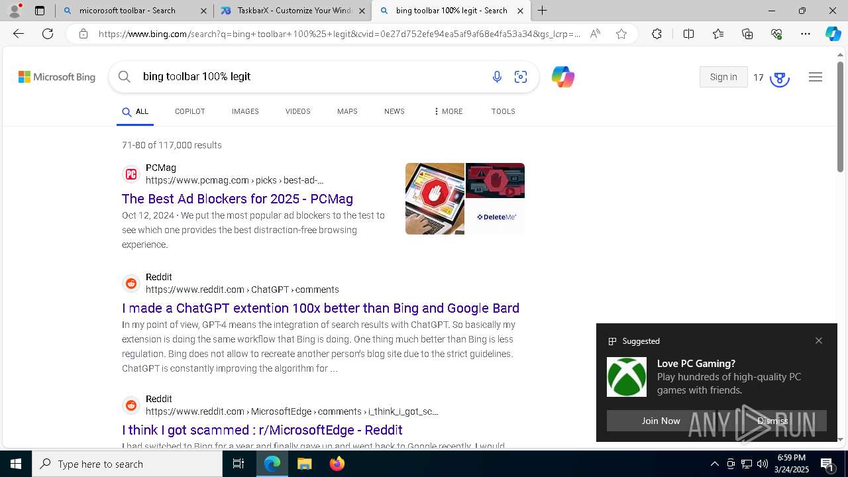Activate Read aloud icon in address bar

pyautogui.click(x=595, y=34)
